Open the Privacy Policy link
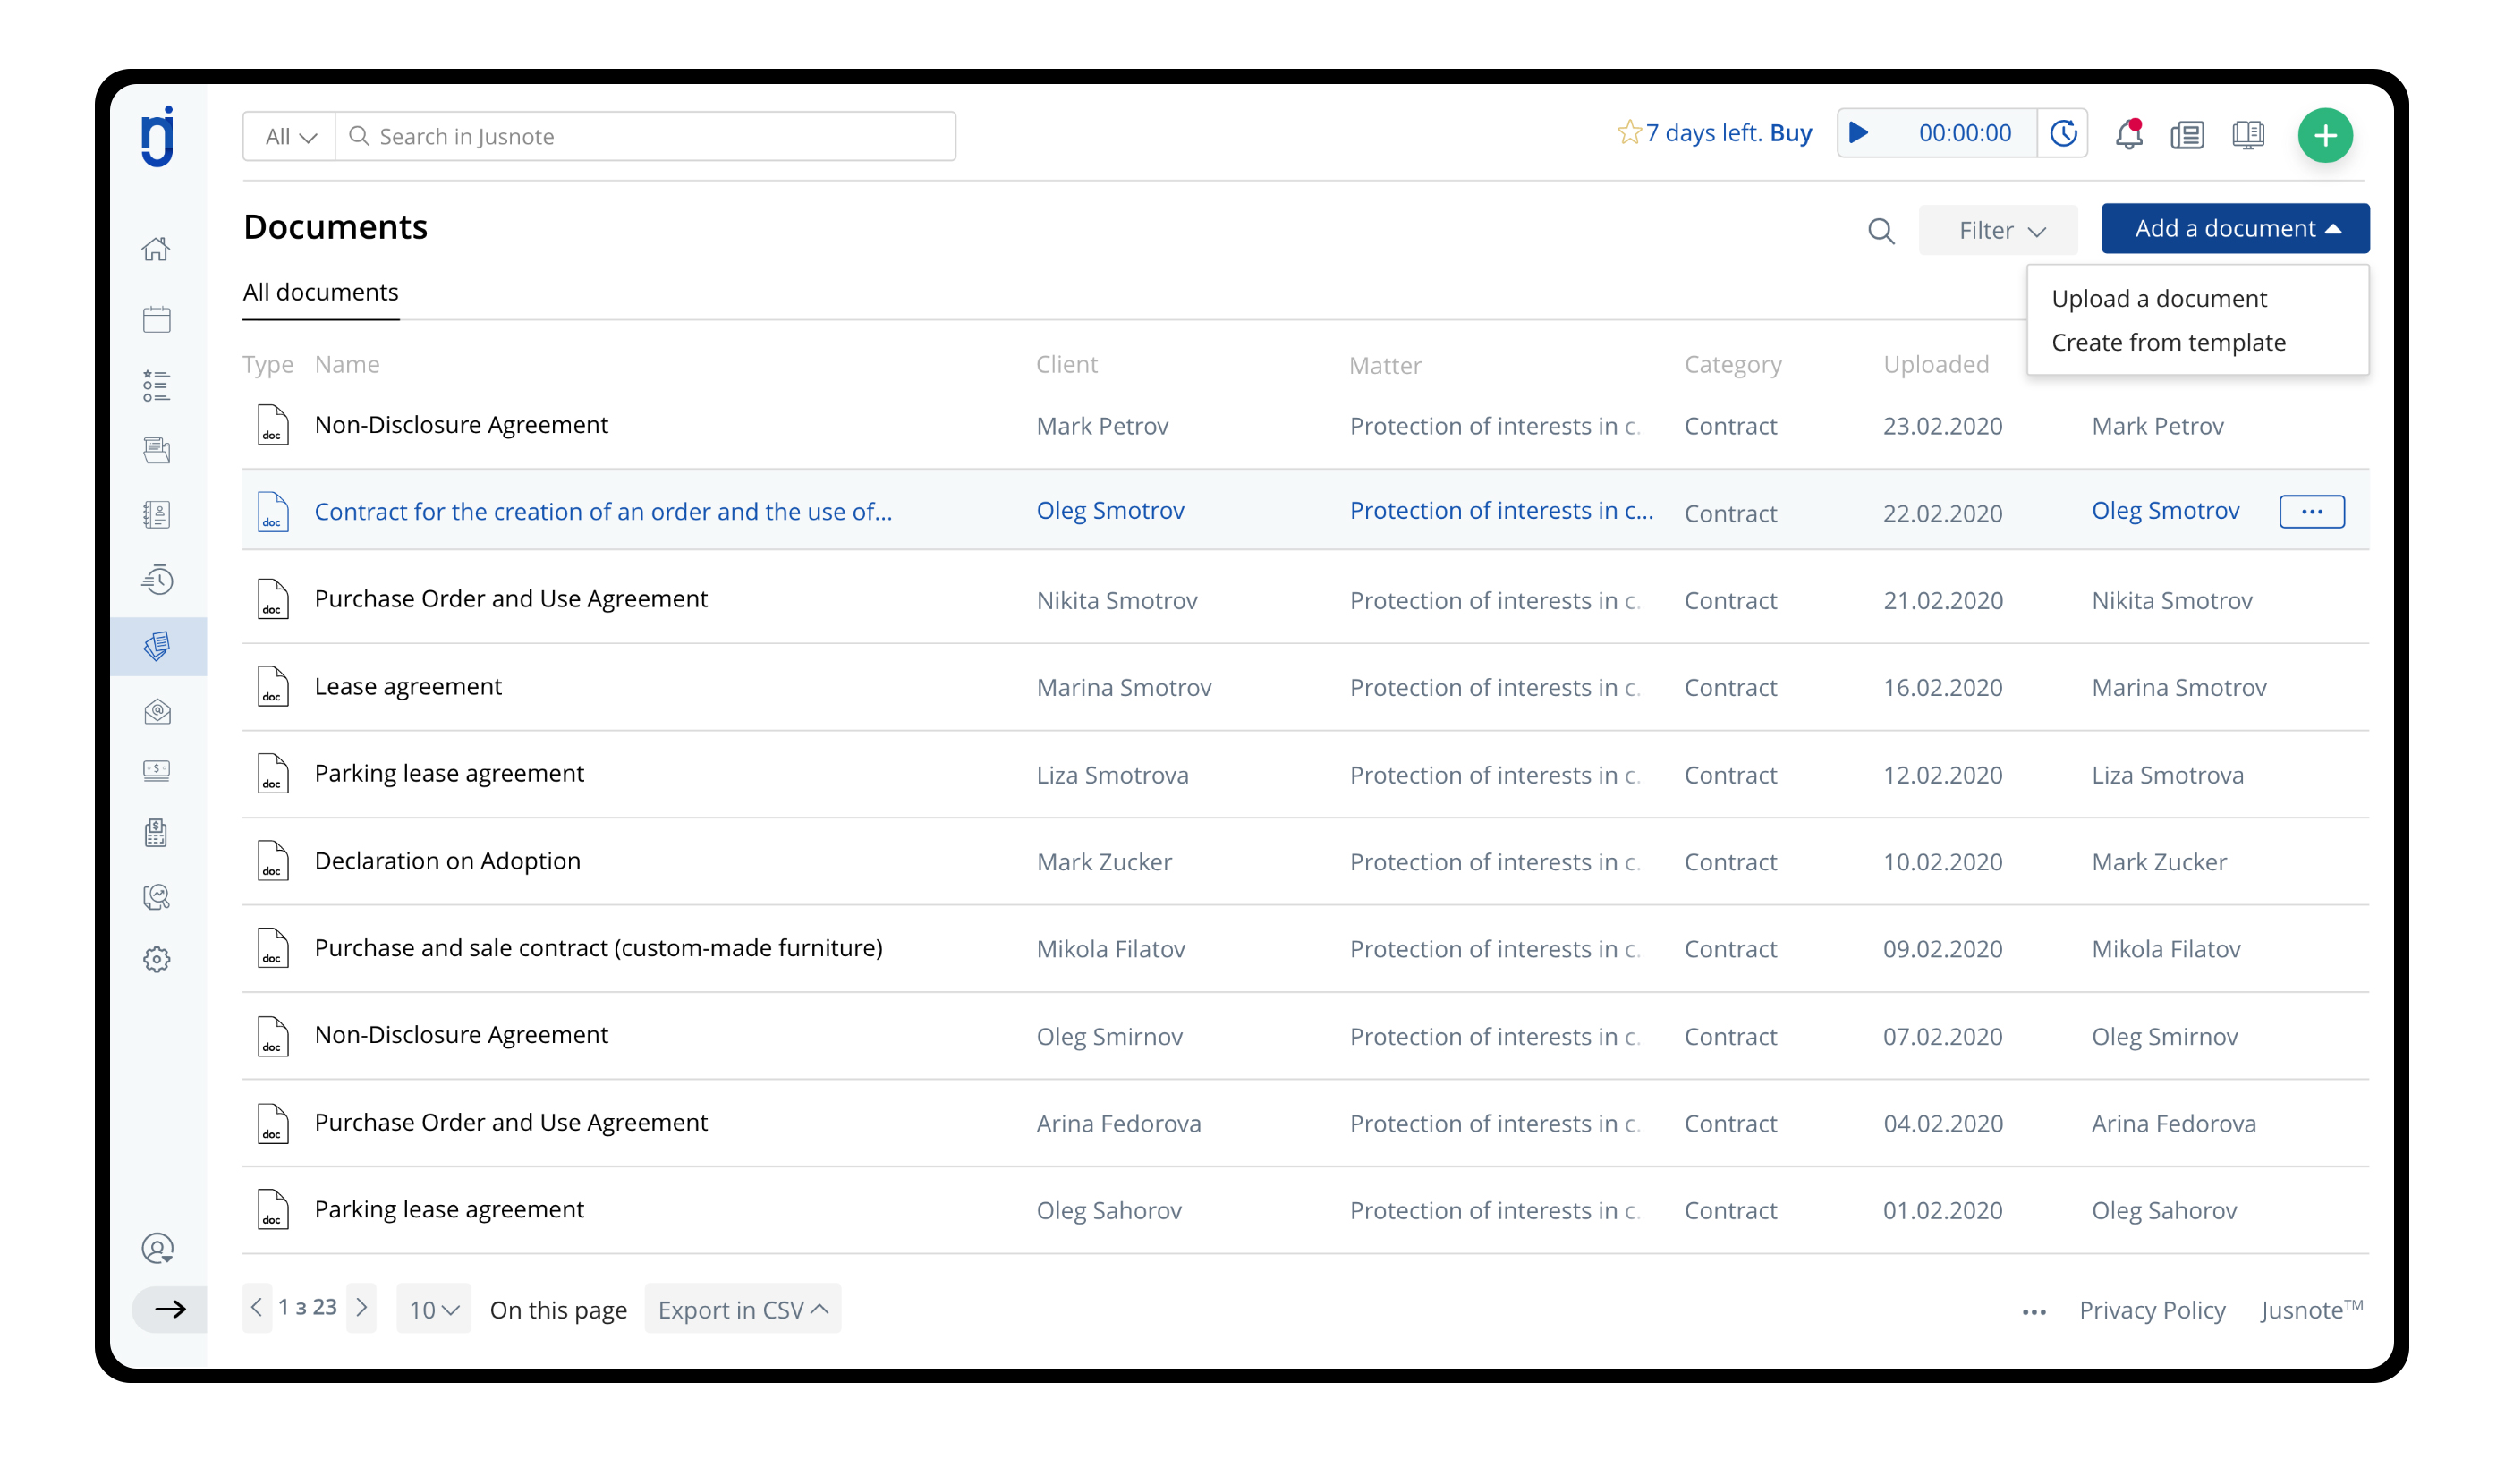This screenshot has width=2505, height=1484. tap(2152, 1310)
